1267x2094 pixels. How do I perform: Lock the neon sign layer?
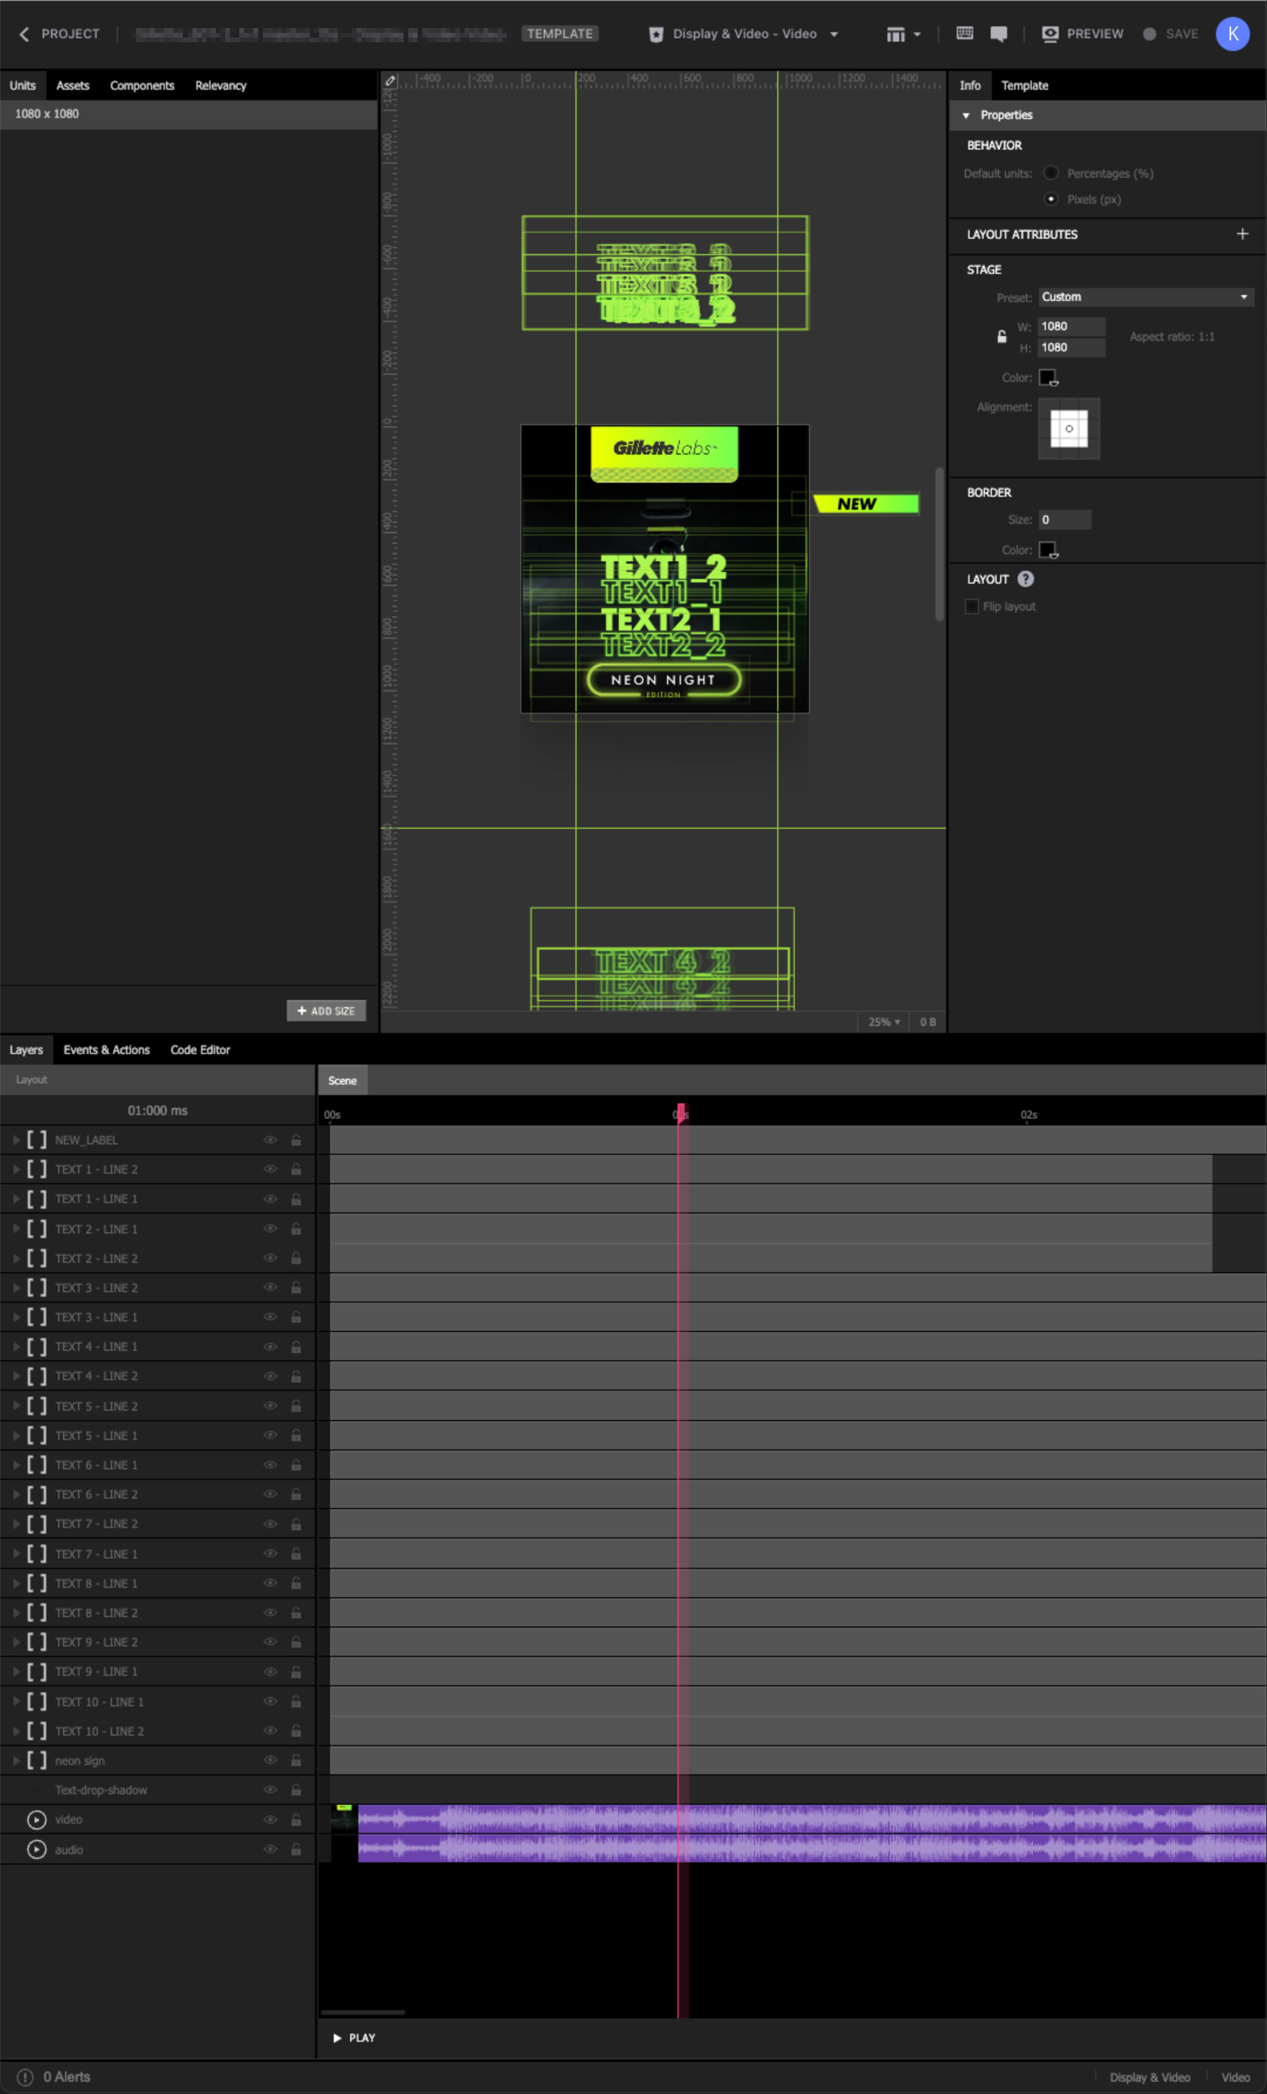coord(296,1761)
